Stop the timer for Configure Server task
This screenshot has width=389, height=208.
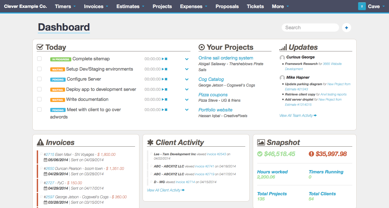166,79
